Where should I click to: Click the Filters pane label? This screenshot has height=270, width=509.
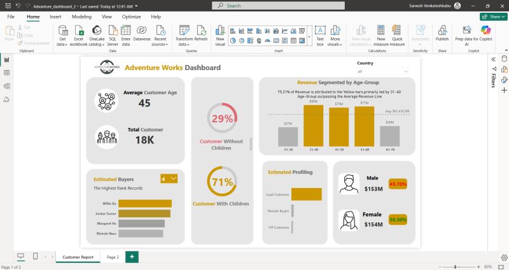[494, 80]
